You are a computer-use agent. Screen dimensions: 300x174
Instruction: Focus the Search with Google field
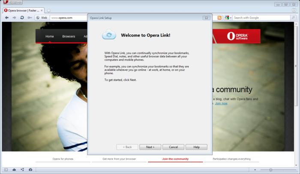coord(261,18)
